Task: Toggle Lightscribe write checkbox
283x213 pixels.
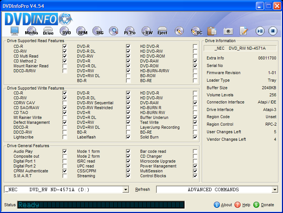Action: [x=65, y=137]
